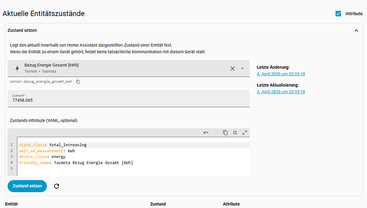Expand YAML editor to fullscreen
Screen dimensions: 367x208
[245, 132]
